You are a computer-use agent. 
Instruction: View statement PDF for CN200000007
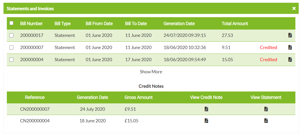pos(266,109)
